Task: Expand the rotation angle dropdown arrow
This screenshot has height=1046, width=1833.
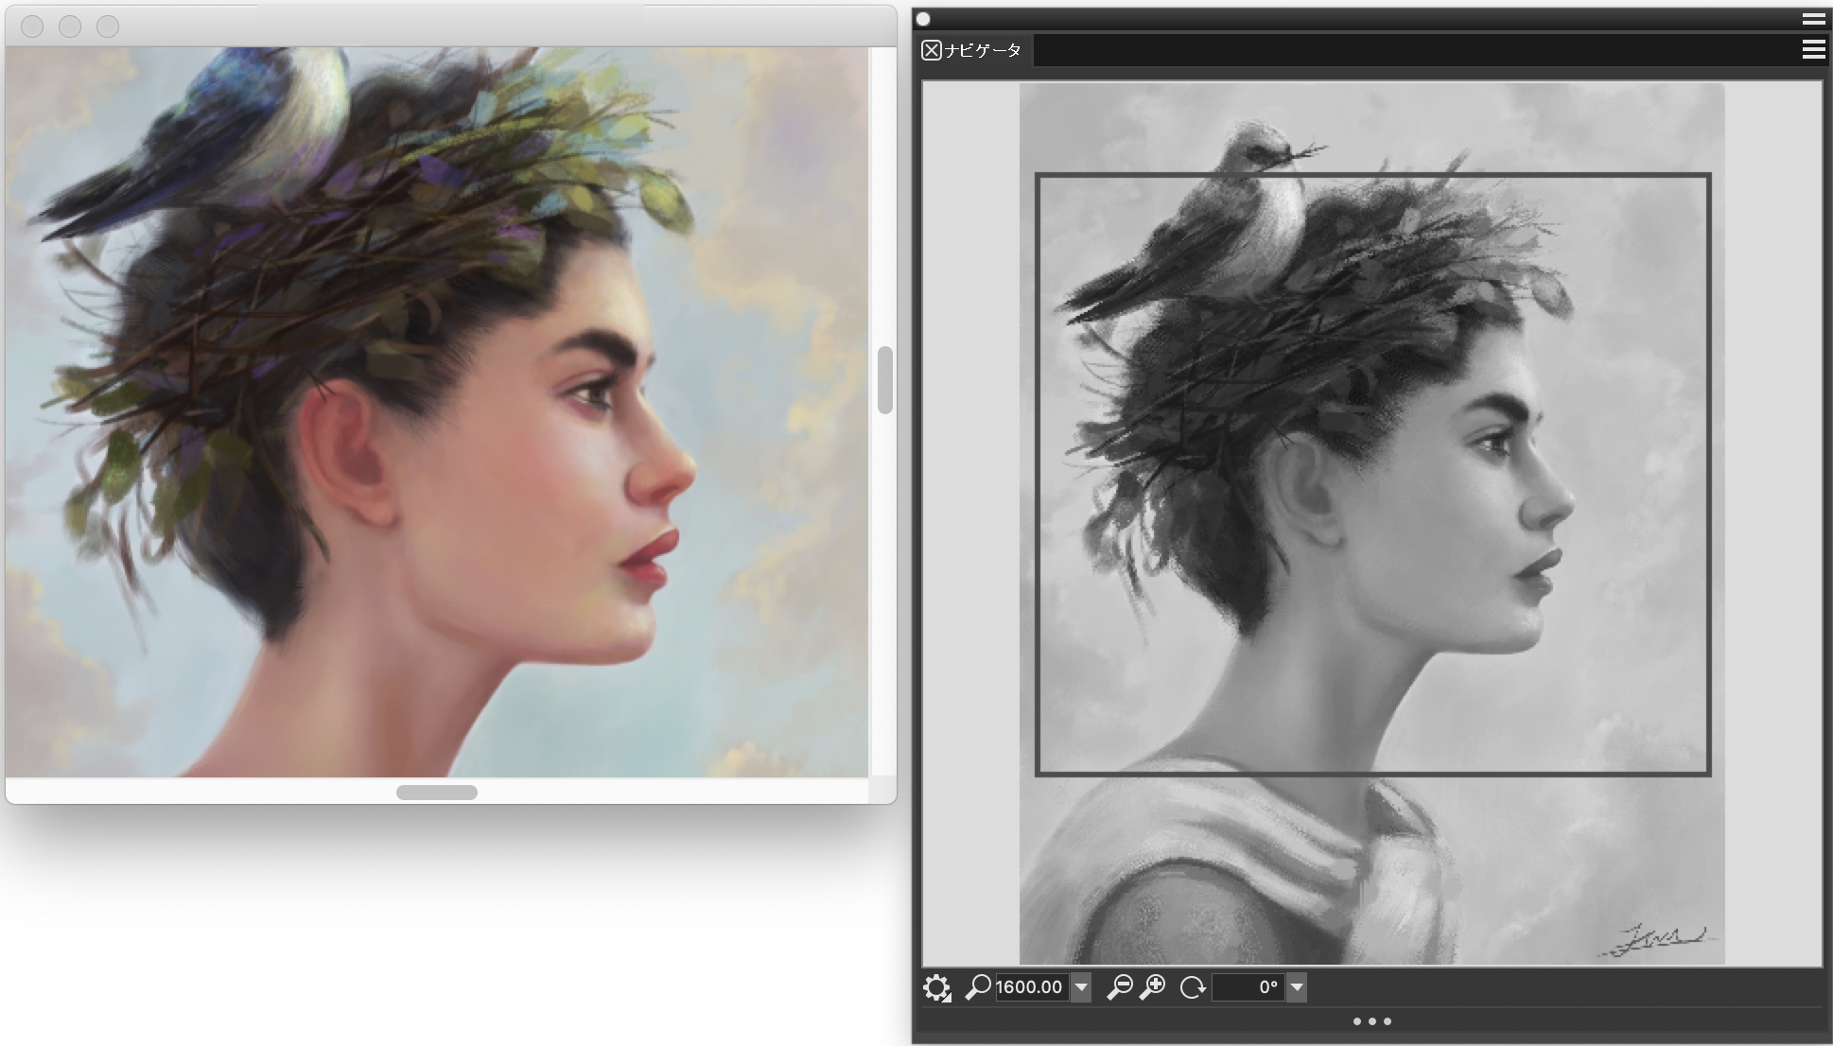Action: tap(1297, 986)
